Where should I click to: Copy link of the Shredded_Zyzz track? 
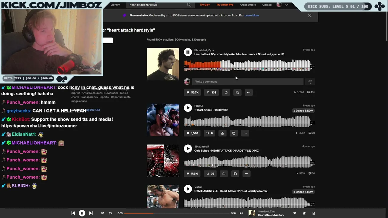(237, 92)
